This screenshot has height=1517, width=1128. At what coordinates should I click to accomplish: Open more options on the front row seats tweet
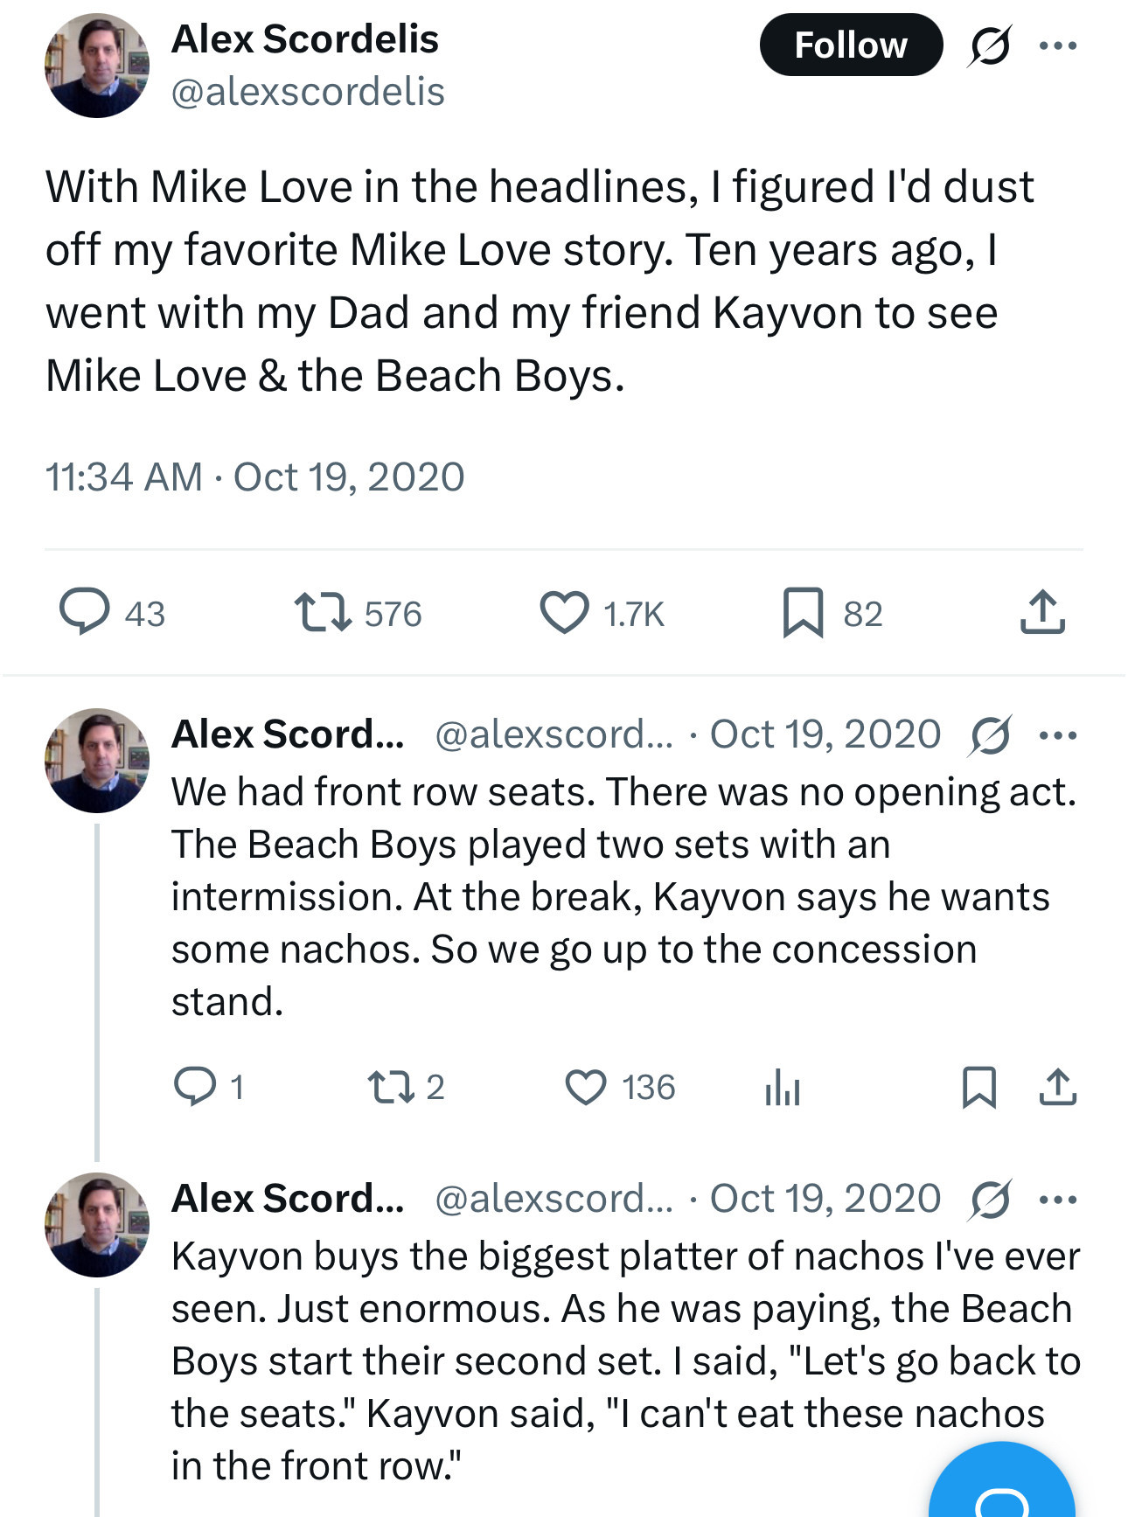[1058, 735]
